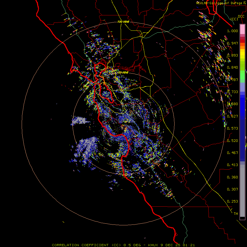Click the 0.893 legend value

tap(232, 55)
